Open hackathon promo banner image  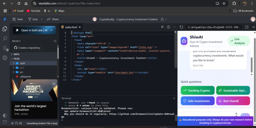point(34,90)
